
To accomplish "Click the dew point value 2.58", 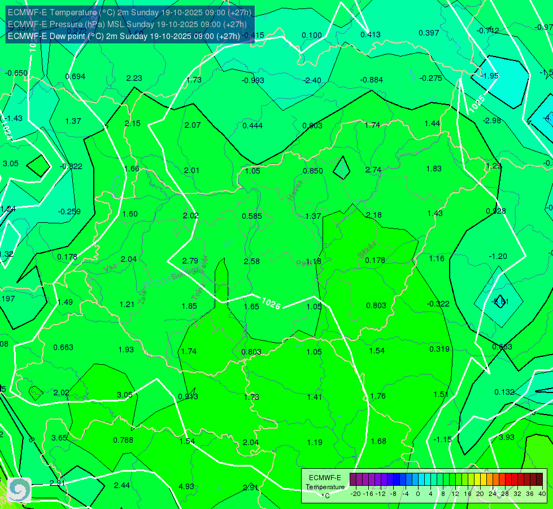I will point(251,261).
